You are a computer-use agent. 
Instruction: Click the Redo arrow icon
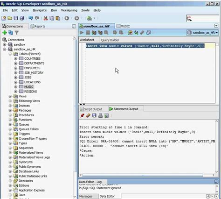click(37, 18)
